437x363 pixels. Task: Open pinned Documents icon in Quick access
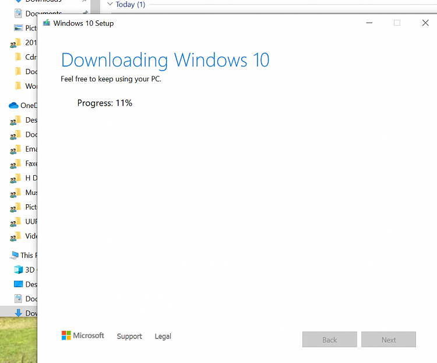(19, 13)
